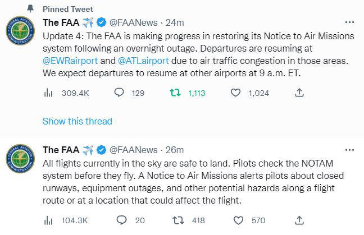This screenshot has width=364, height=235.
Task: Open more options on the second tweet
Action: click(x=349, y=150)
